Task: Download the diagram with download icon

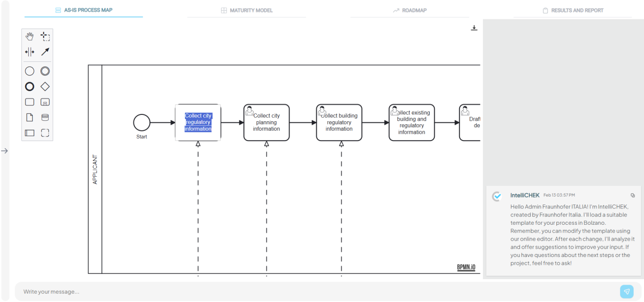Action: tap(474, 28)
